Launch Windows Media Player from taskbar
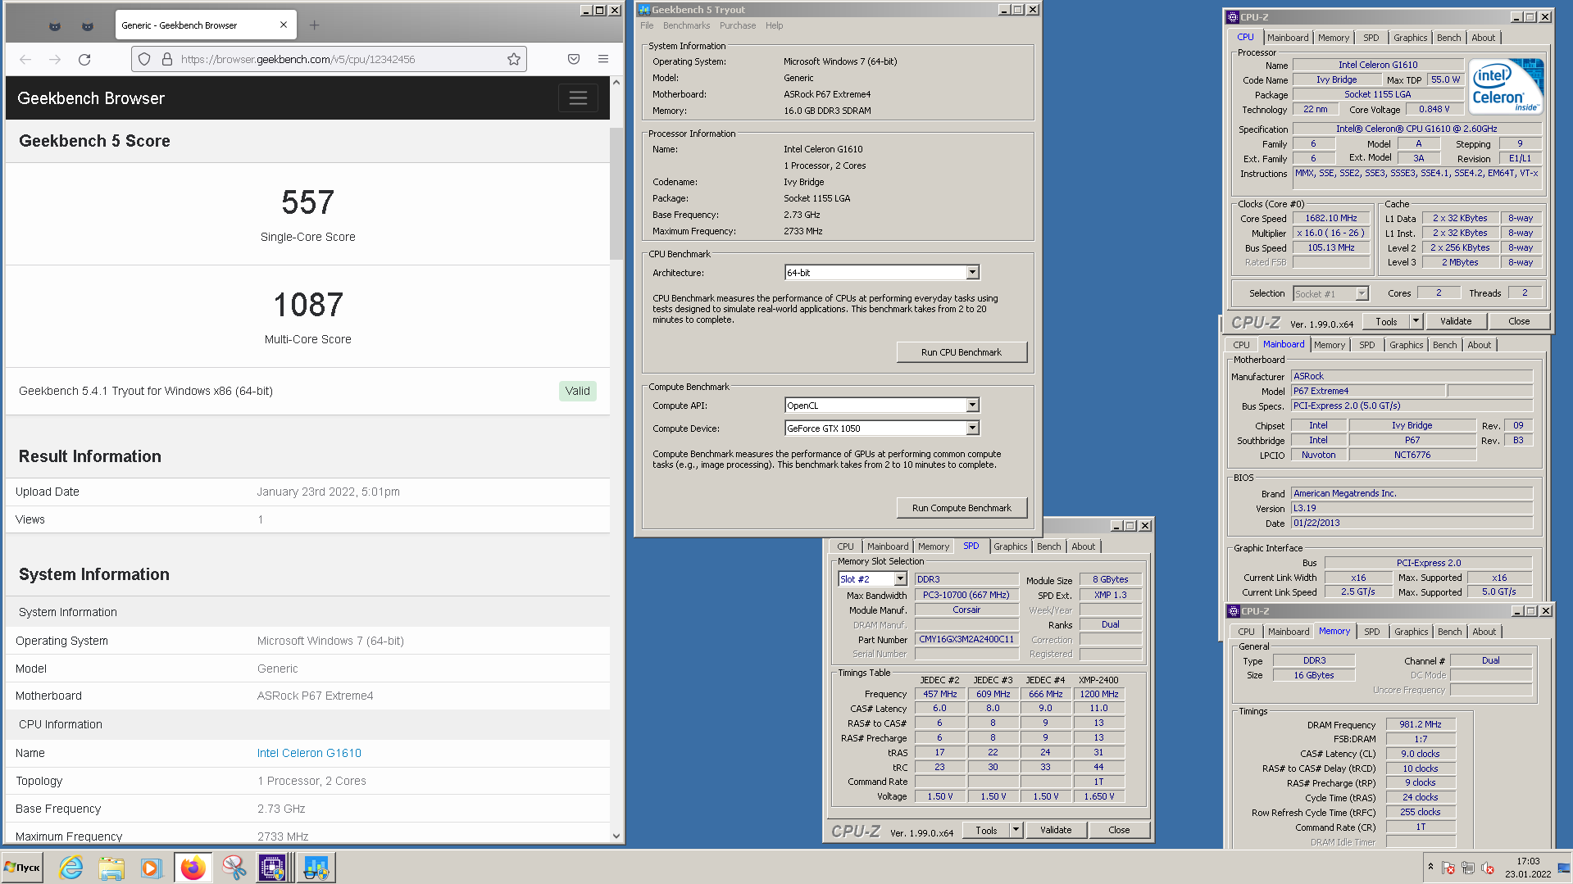The width and height of the screenshot is (1573, 884). coord(151,868)
